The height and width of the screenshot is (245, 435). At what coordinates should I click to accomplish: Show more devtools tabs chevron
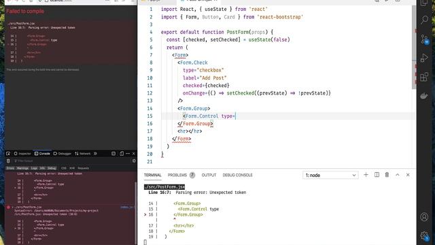tap(95, 154)
